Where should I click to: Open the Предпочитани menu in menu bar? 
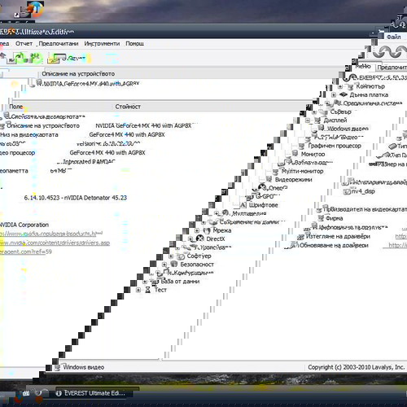[x=59, y=44]
